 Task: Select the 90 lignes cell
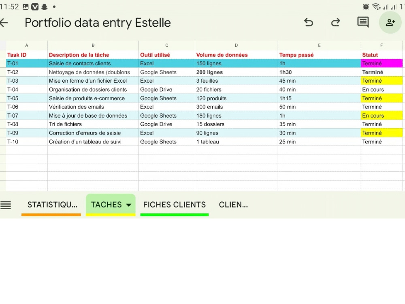coord(237,133)
